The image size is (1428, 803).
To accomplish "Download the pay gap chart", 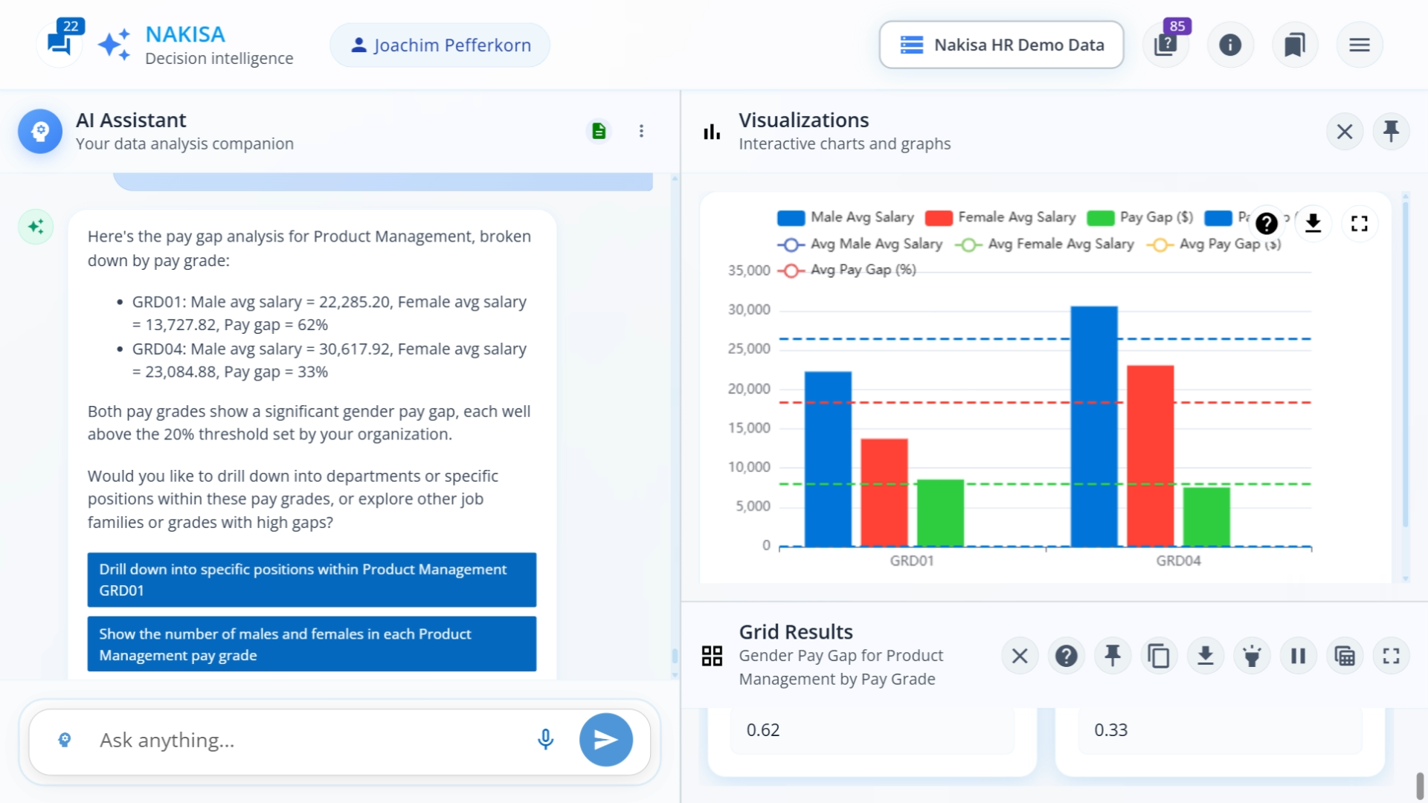I will pos(1313,223).
